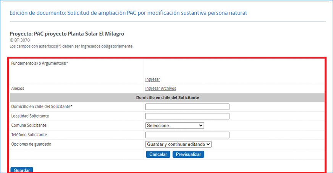Focus the Domicilio en chile del Solicitante text field
333x173 pixels.
[187, 107]
